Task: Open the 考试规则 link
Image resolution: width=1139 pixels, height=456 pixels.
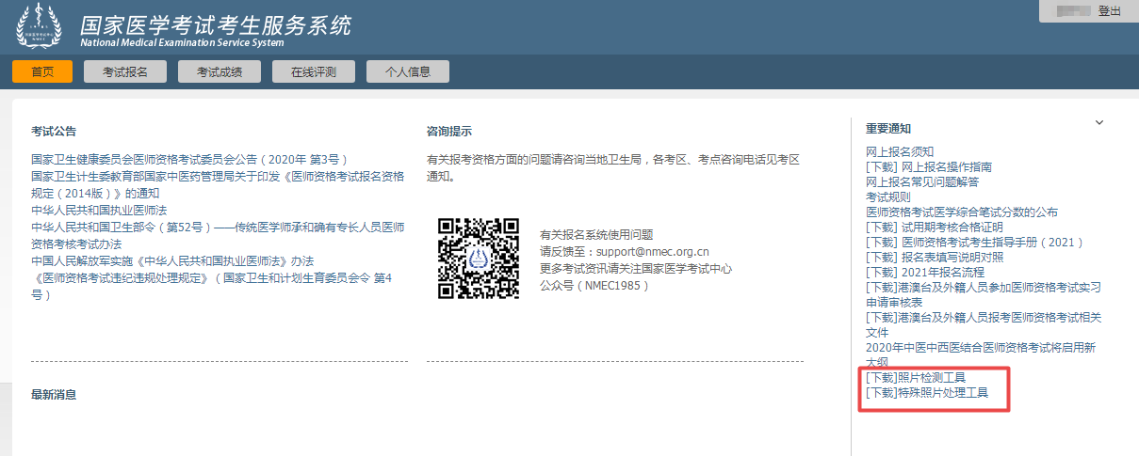Action: point(888,197)
